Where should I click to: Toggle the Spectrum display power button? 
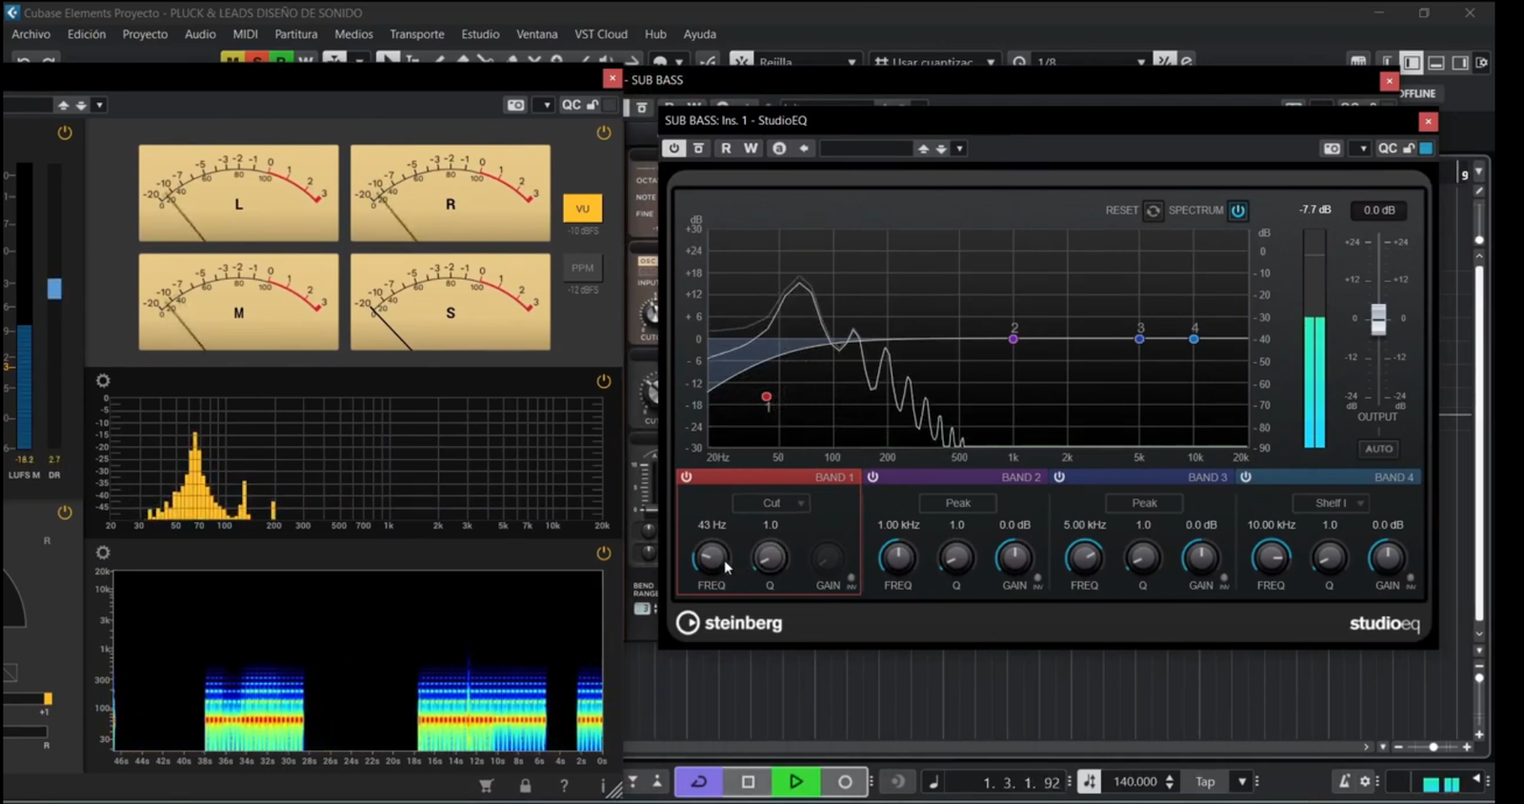click(1237, 211)
